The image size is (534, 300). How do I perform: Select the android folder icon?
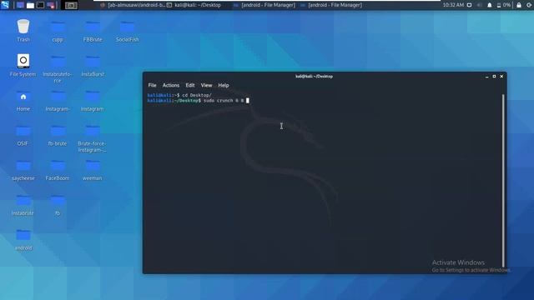(x=23, y=239)
